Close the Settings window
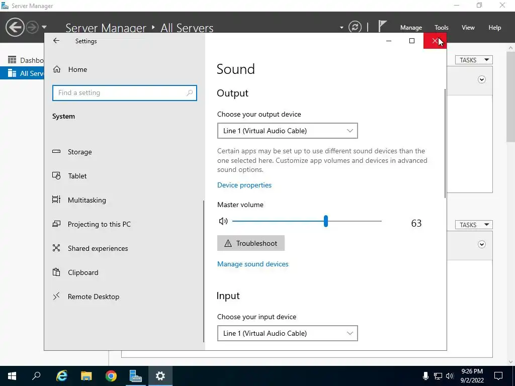Image resolution: width=515 pixels, height=386 pixels. coord(435,41)
